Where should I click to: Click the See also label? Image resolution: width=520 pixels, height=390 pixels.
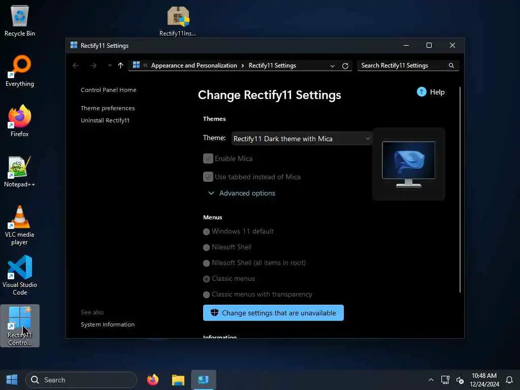click(x=92, y=312)
